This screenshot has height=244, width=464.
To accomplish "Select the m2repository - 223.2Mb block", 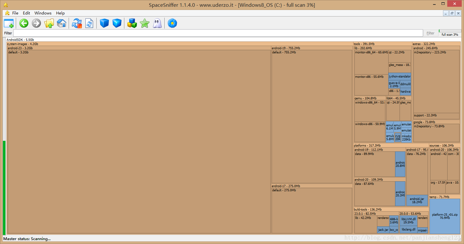I will pyautogui.click(x=436, y=82).
